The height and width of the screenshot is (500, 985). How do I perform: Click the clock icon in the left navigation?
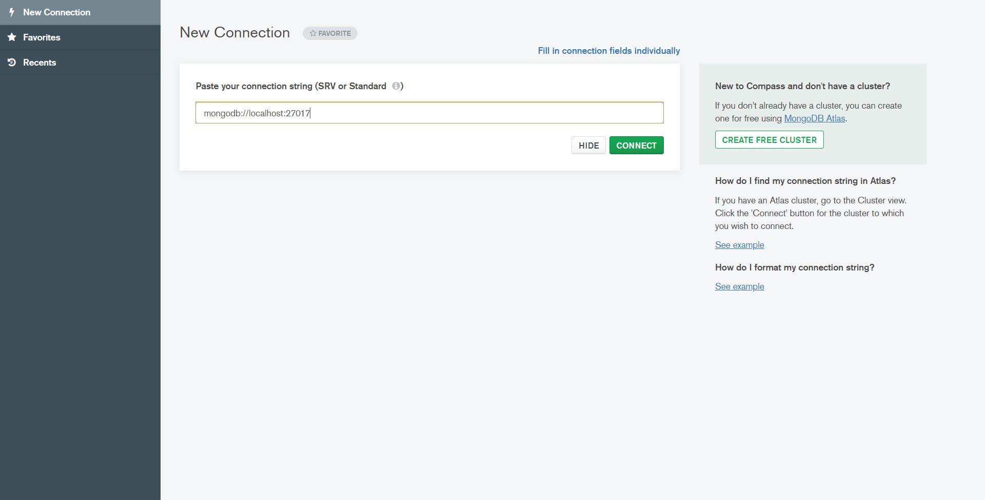pyautogui.click(x=11, y=62)
